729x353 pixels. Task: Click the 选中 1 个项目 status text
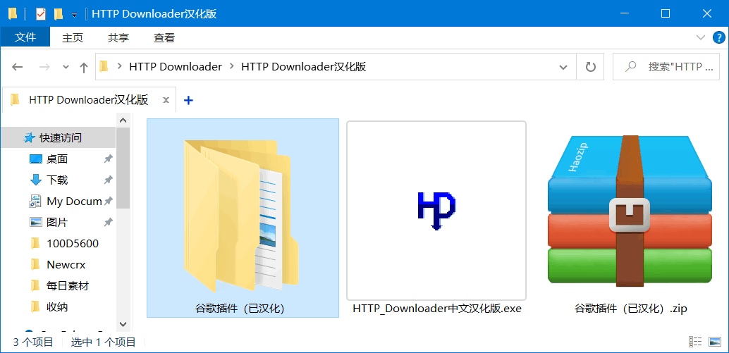pyautogui.click(x=103, y=342)
